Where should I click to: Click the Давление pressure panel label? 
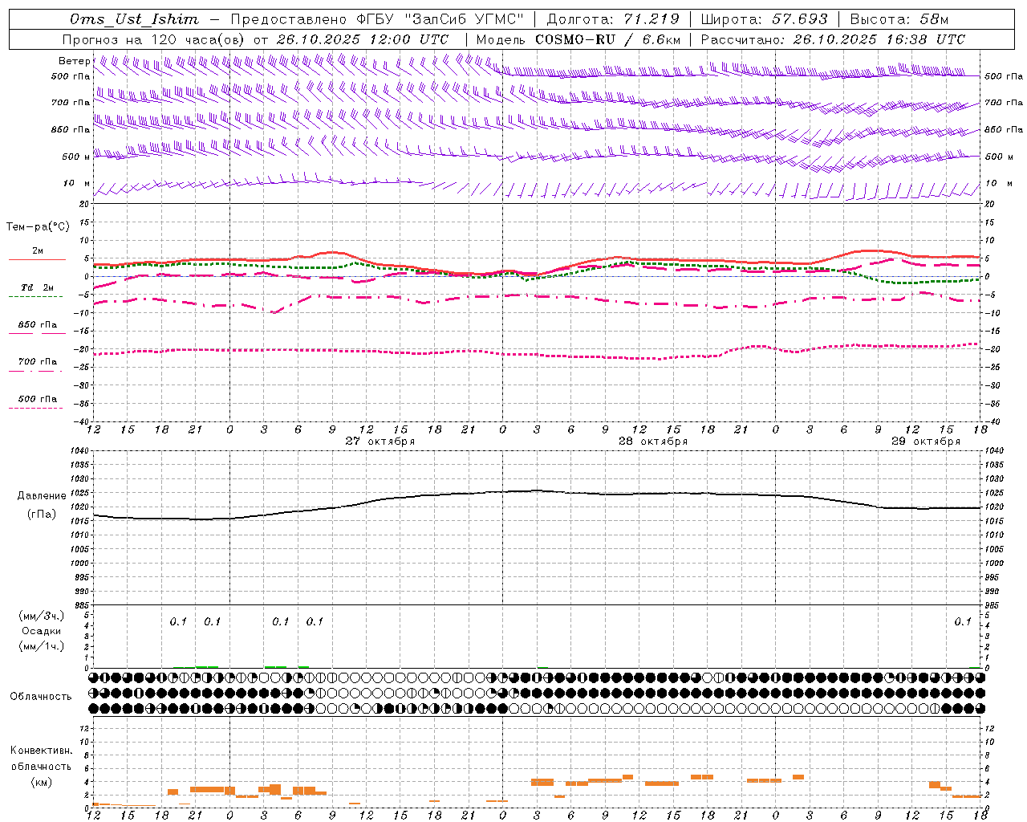tap(42, 496)
